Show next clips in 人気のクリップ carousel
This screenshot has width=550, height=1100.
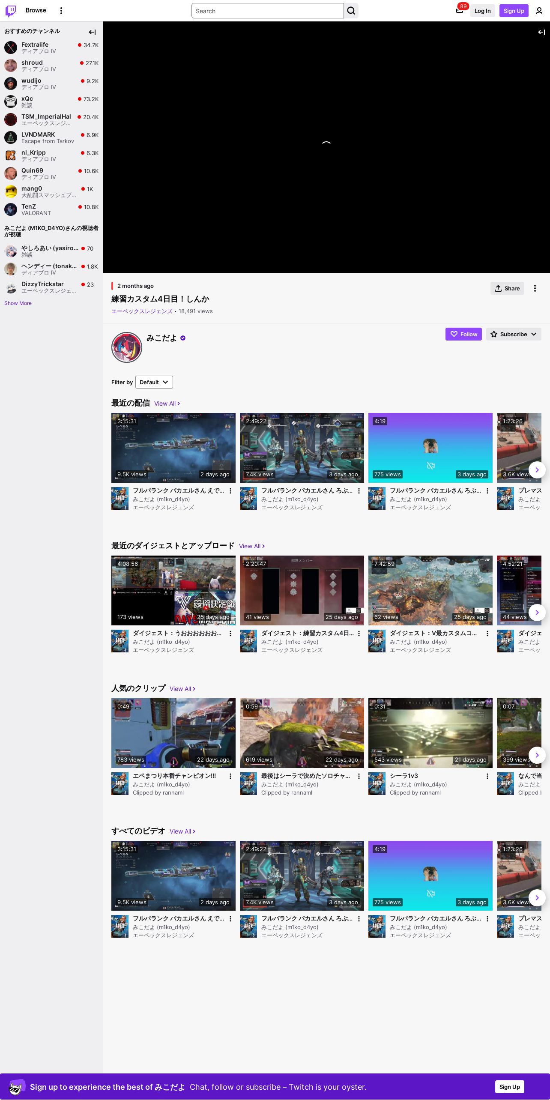coord(537,755)
